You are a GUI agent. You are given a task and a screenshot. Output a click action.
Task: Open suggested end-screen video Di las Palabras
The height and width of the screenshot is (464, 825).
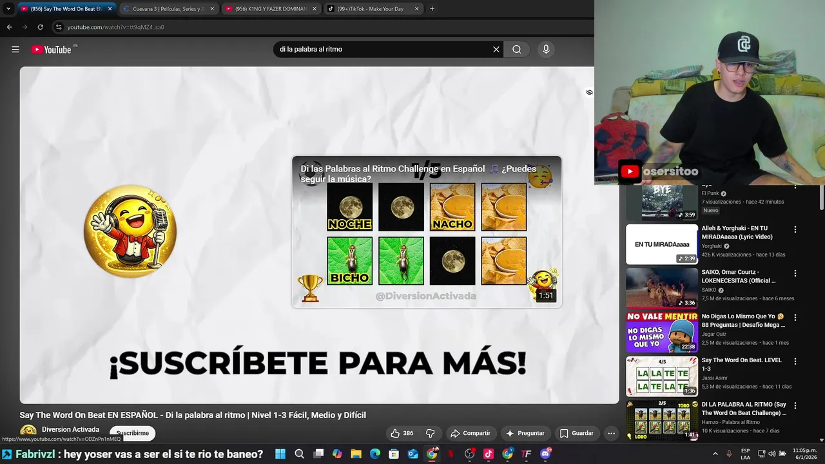click(x=427, y=232)
